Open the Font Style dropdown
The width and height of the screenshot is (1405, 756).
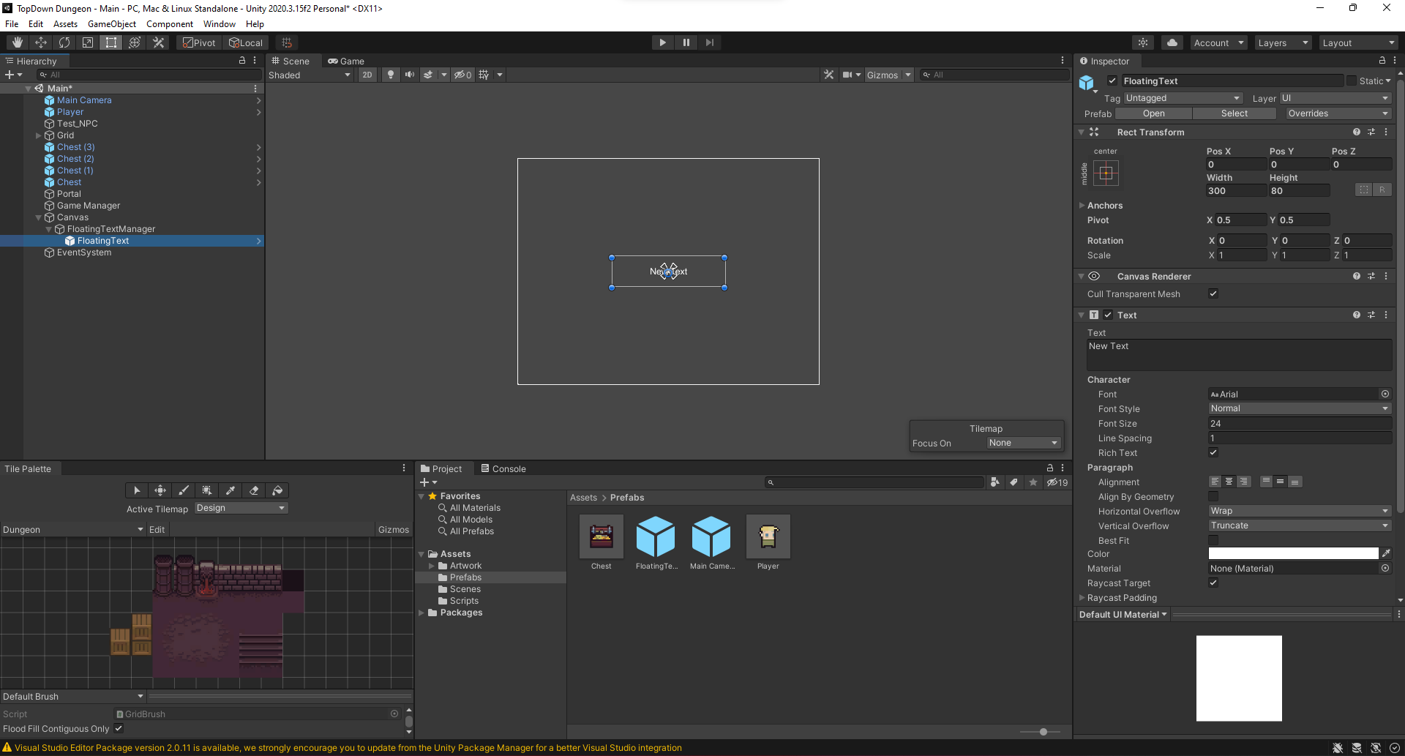1299,408
